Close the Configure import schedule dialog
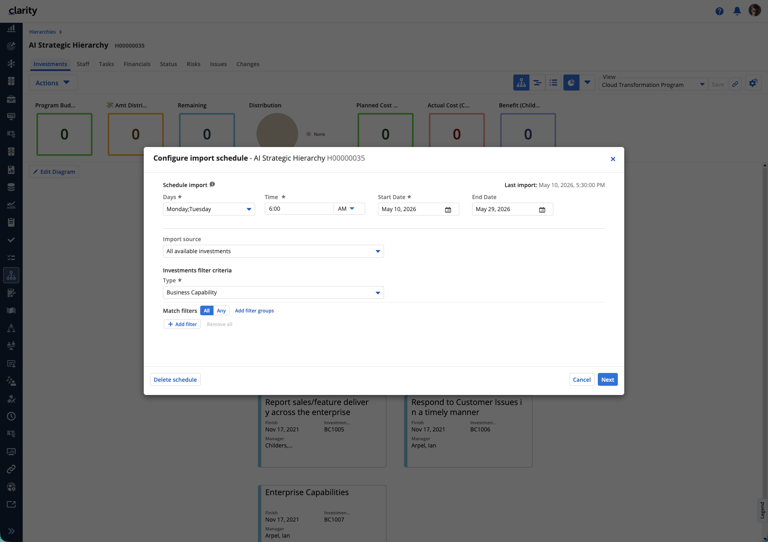 [613, 159]
